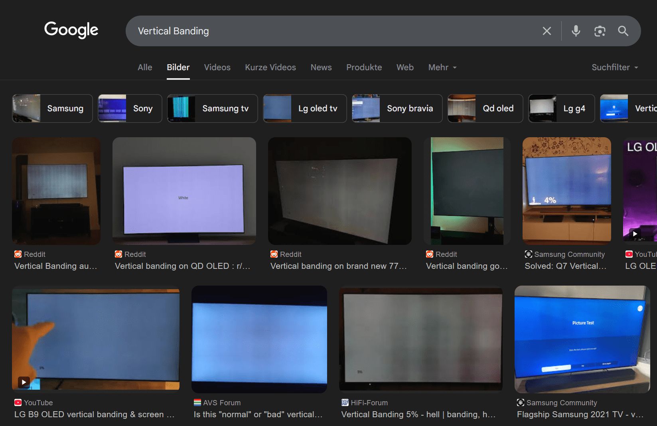Image resolution: width=657 pixels, height=426 pixels.
Task: Open 'Vertical banding on brand new 77…' link
Action: click(x=339, y=266)
